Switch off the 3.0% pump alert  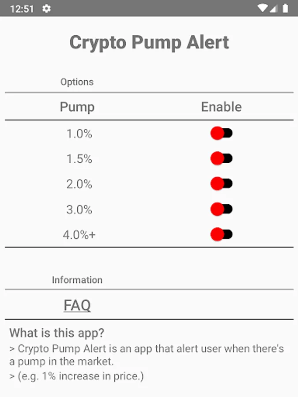tap(221, 209)
